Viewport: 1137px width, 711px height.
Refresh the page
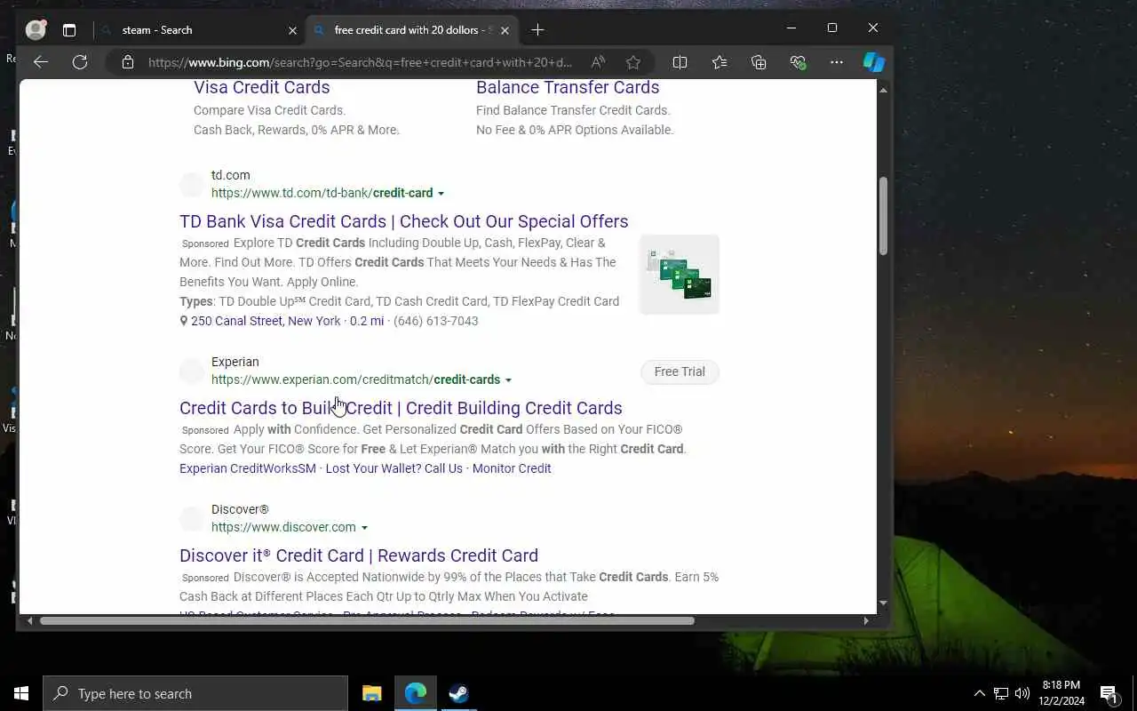point(80,62)
